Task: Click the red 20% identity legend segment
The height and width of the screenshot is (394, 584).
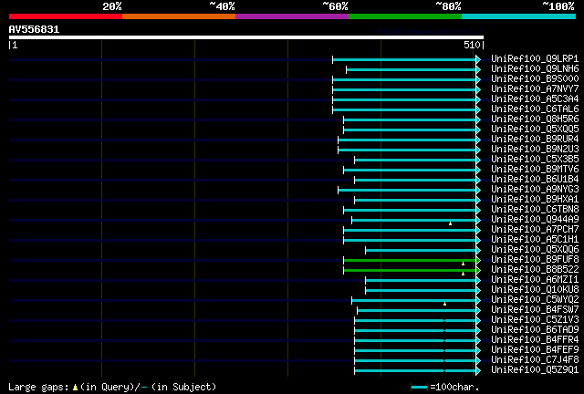Action: pyautogui.click(x=66, y=16)
